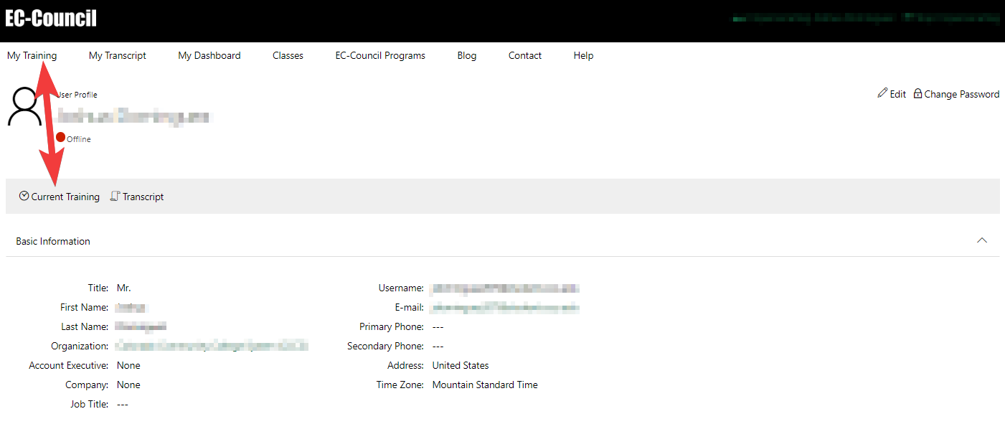Open My Dashboard
Image resolution: width=1005 pixels, height=424 pixels.
tap(209, 55)
